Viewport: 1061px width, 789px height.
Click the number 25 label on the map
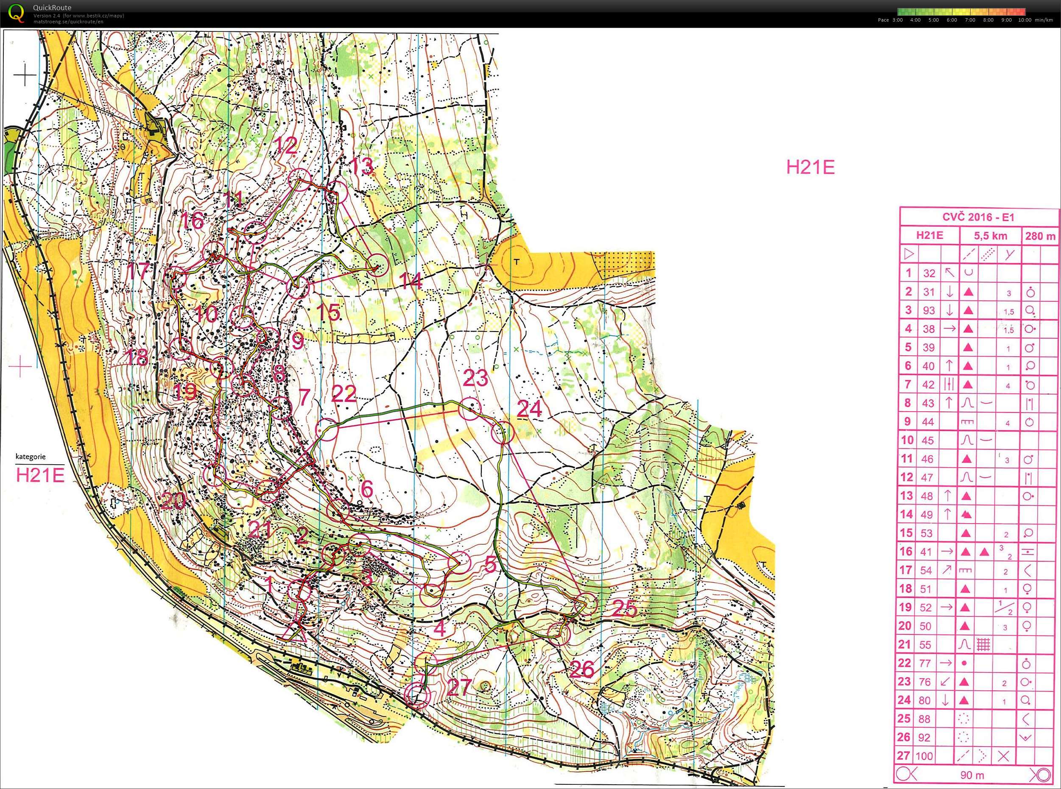tap(624, 609)
